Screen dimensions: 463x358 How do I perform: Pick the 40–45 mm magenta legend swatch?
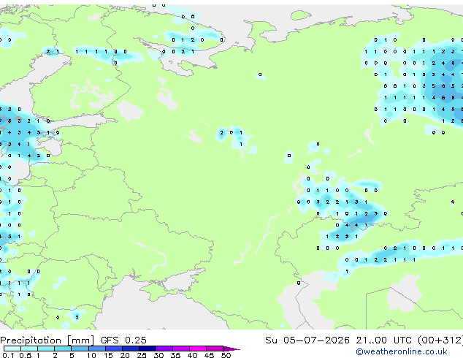198,349
